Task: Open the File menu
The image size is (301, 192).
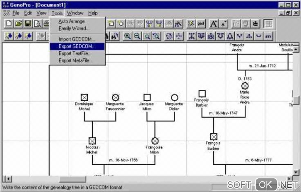Action: tap(16, 13)
